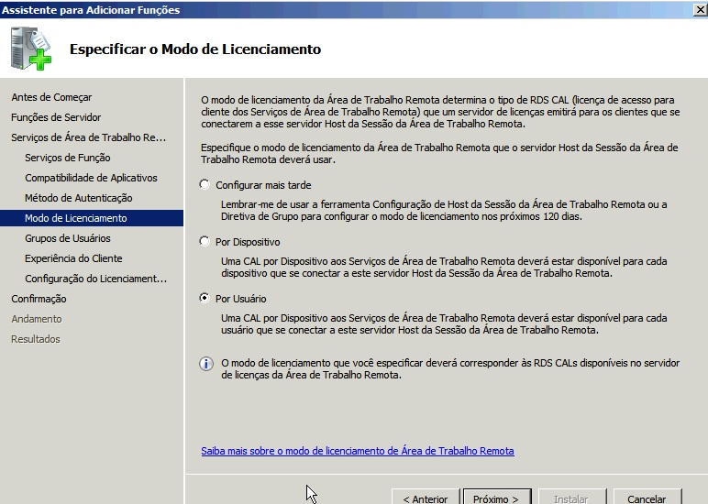Click the server with green plus icon
This screenshot has width=708, height=504.
[30, 49]
